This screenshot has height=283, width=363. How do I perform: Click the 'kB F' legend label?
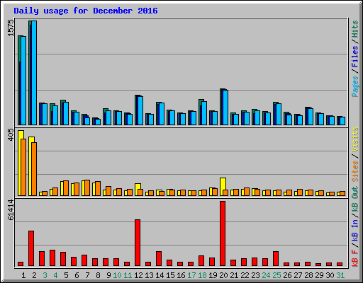(x=354, y=258)
